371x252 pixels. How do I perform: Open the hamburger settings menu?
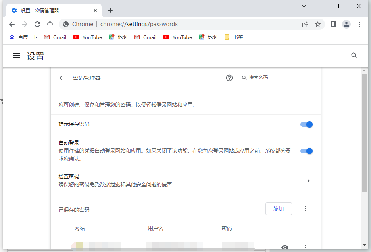17,56
